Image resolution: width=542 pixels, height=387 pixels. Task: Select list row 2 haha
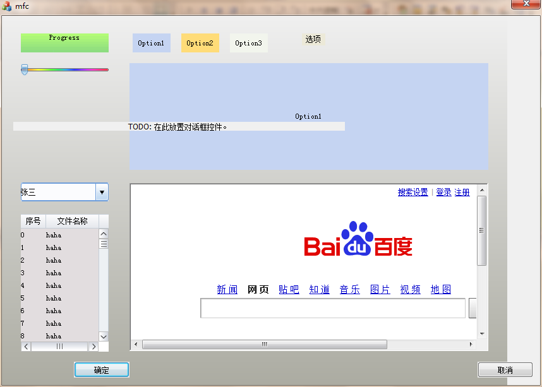(60, 260)
